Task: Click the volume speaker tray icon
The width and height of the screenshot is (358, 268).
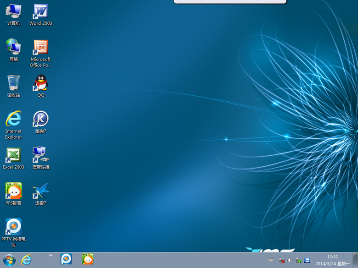Action: coord(290,260)
